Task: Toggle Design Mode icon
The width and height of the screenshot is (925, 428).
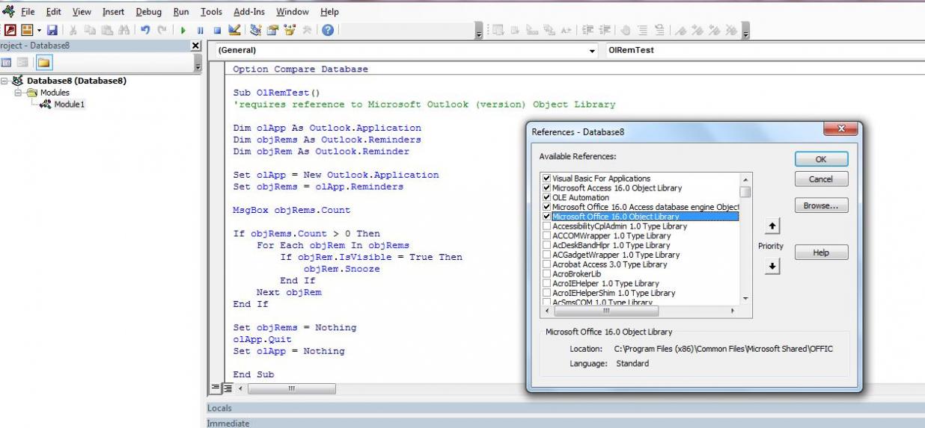Action: tap(234, 30)
